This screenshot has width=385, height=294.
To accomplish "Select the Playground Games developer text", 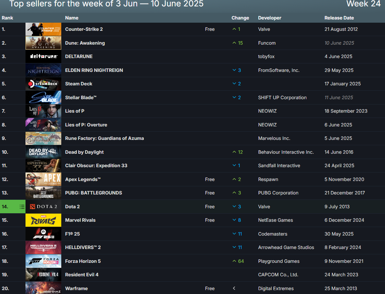I will [x=279, y=261].
